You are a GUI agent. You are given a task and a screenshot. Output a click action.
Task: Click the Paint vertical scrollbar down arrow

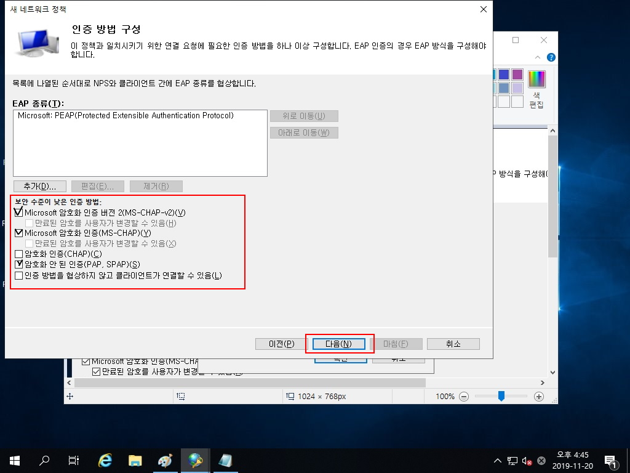coord(552,373)
